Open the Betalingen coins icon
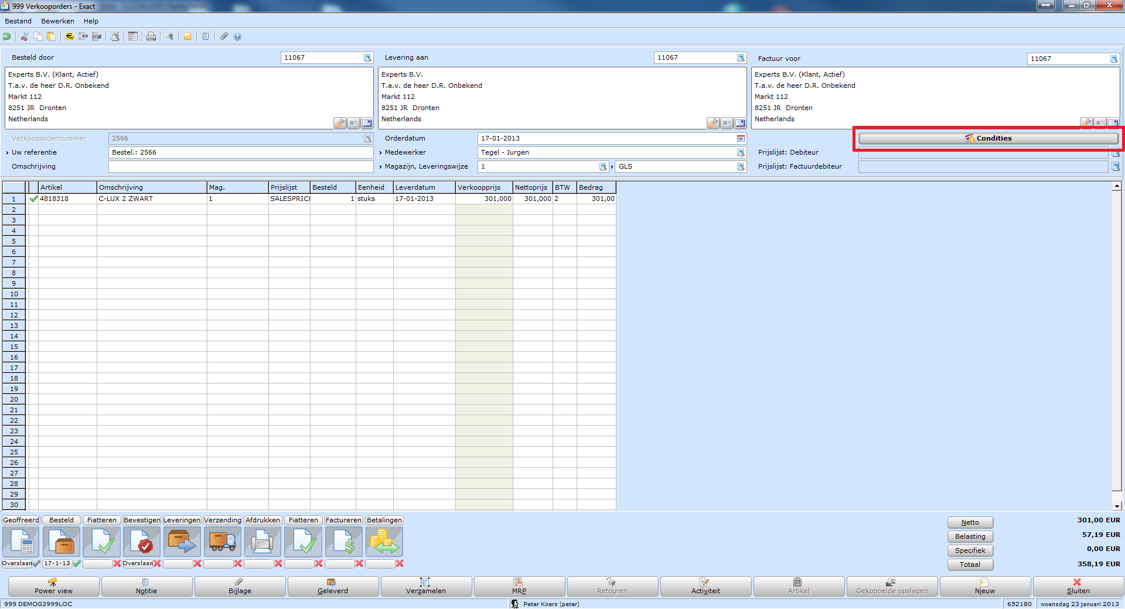The width and height of the screenshot is (1125, 609). (x=384, y=542)
